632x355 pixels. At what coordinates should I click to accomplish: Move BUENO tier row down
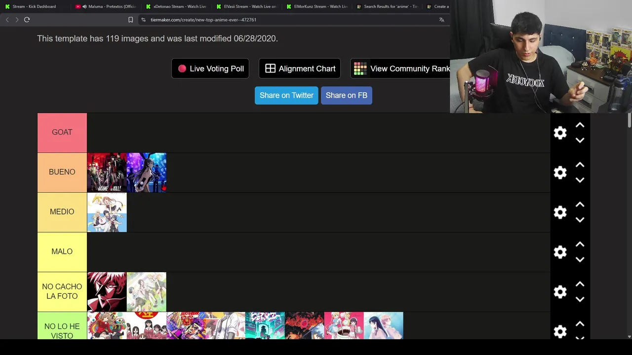click(580, 180)
